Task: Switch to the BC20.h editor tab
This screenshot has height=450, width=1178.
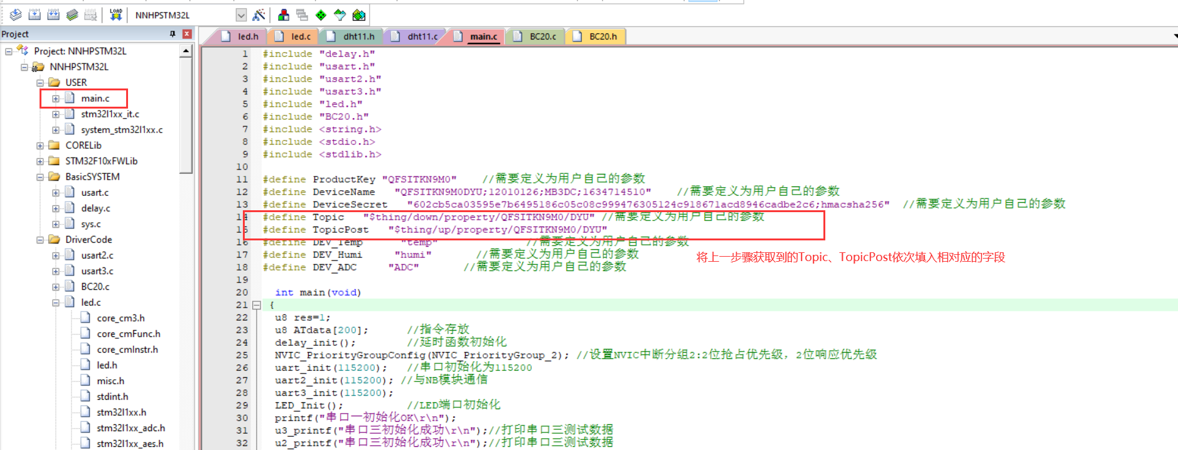Action: [596, 36]
